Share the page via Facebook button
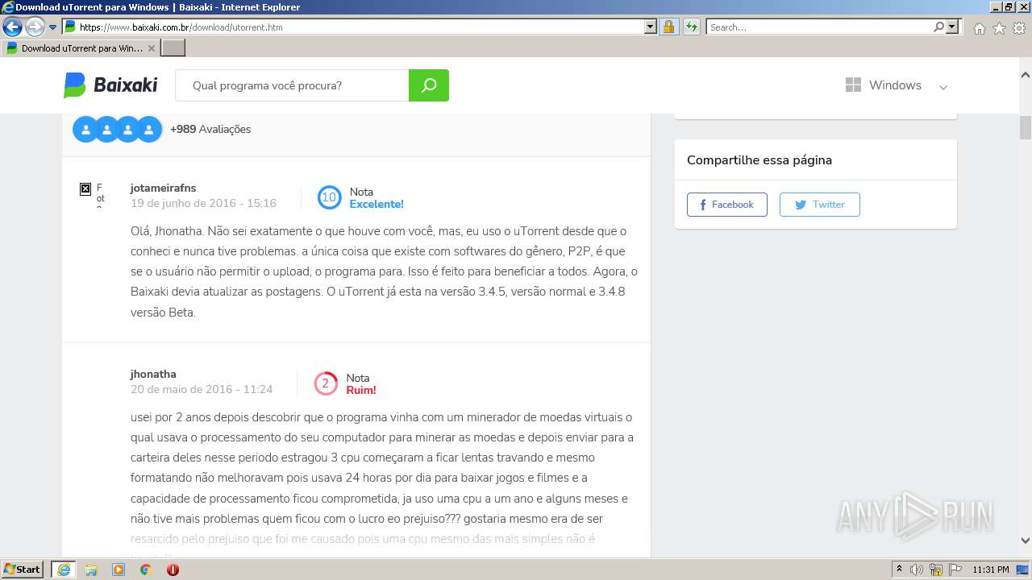1032x580 pixels. (x=726, y=205)
